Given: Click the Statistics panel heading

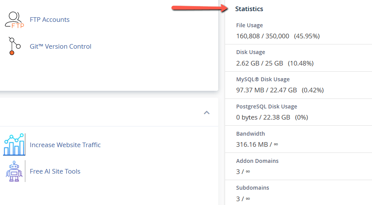Looking at the screenshot, I should (249, 9).
